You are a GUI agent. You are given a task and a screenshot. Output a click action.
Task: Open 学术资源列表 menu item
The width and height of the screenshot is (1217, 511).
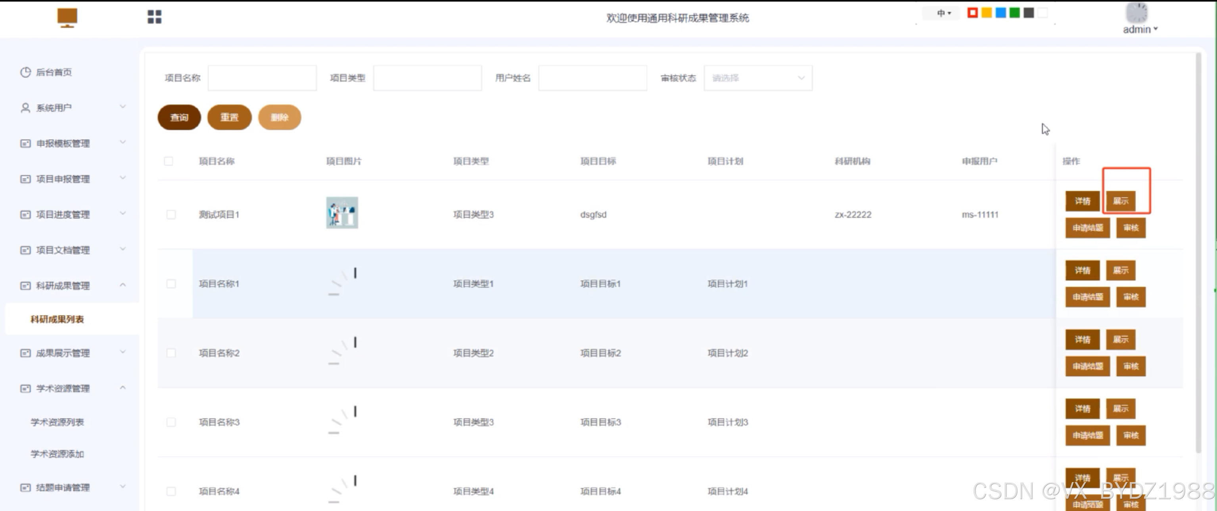57,422
